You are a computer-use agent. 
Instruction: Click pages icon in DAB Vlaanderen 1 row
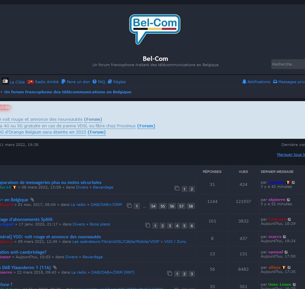[x=170, y=273]
